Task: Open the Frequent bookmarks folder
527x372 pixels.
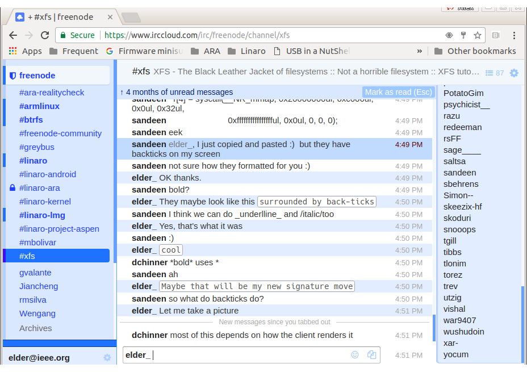Action: (74, 51)
